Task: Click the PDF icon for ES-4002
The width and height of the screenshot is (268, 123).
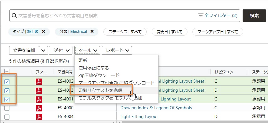Action: click(39, 82)
